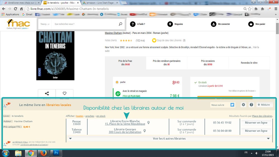Click the 'Le Même en Mieux' link
This screenshot has height=157, width=279.
[x=20, y=142]
